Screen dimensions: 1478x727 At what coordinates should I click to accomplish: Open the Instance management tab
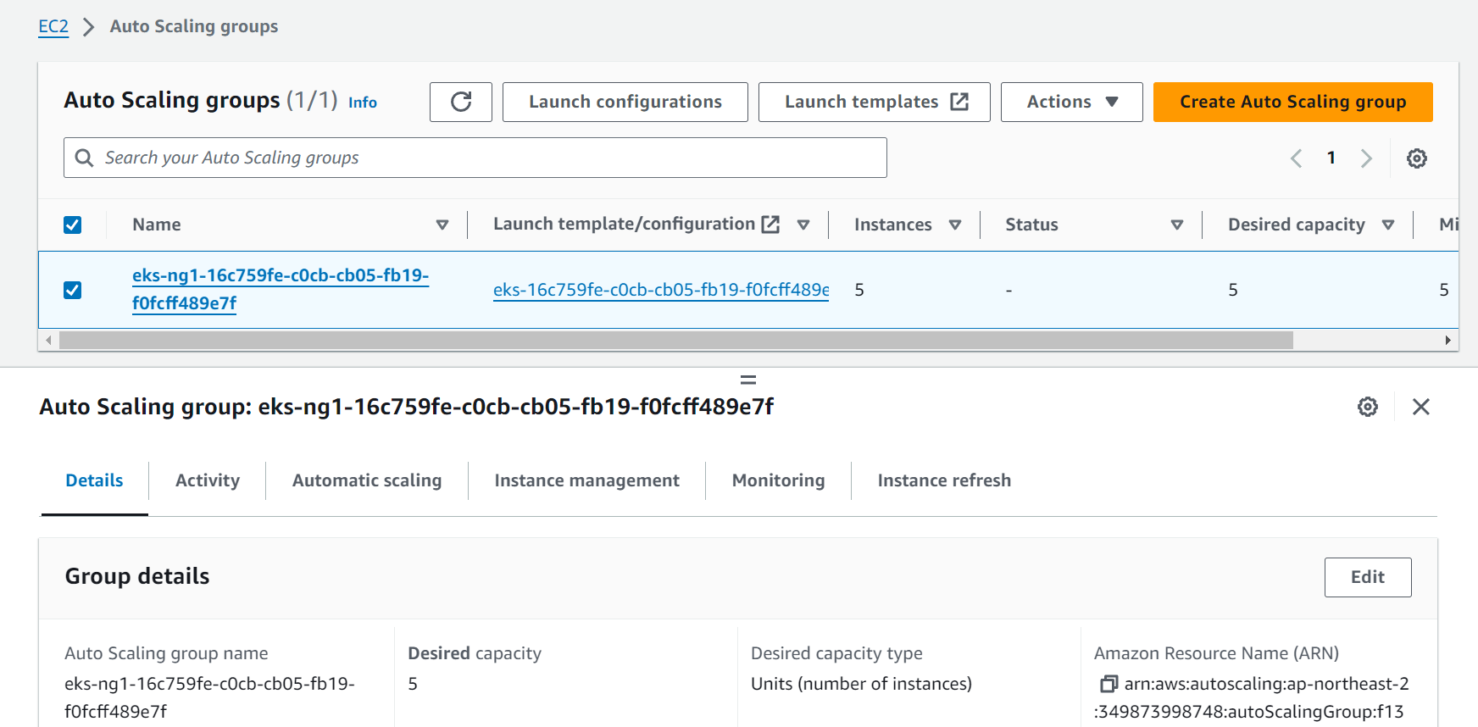pyautogui.click(x=587, y=480)
